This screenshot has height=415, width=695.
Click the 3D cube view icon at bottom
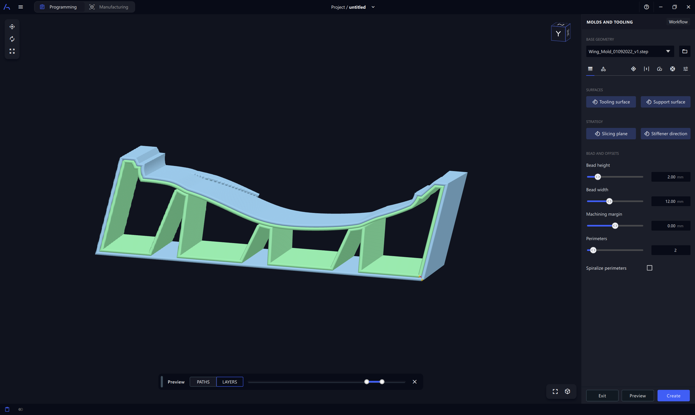(x=568, y=392)
